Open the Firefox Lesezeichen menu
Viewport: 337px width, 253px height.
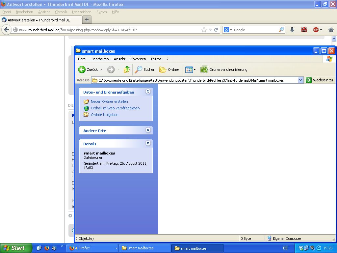tap(82, 12)
